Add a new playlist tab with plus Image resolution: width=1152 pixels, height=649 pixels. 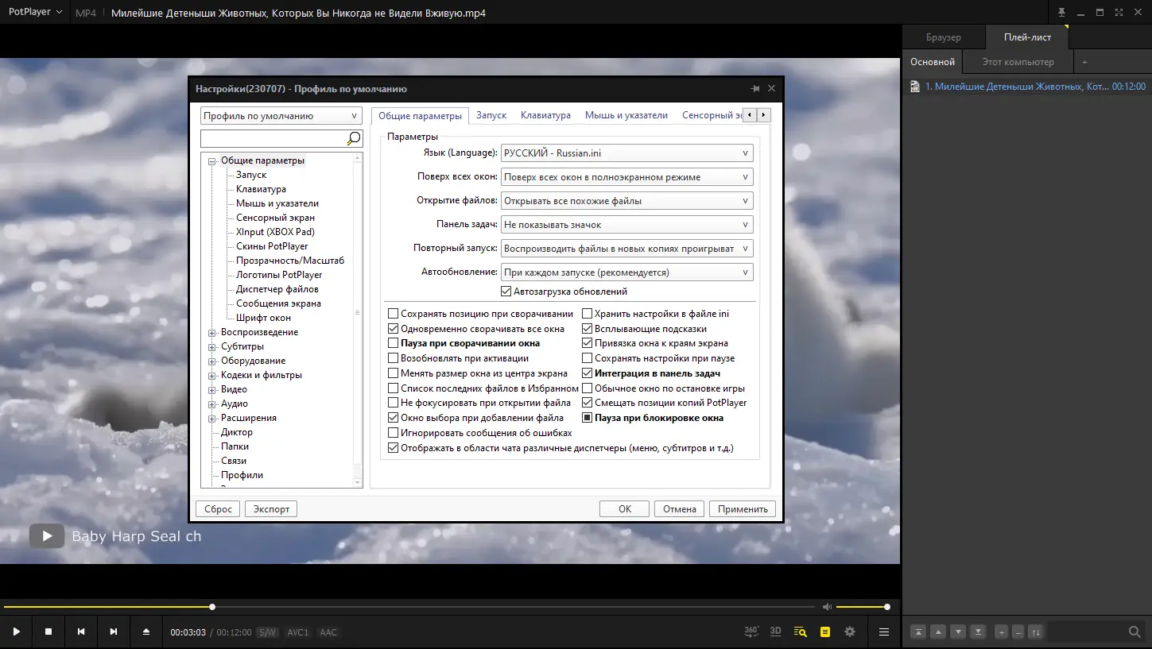(x=1084, y=62)
